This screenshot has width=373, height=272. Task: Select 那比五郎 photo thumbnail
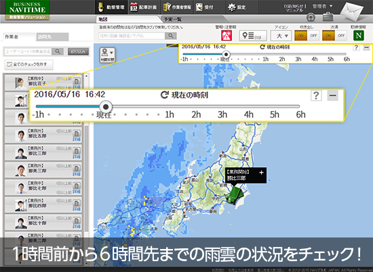[21, 135]
